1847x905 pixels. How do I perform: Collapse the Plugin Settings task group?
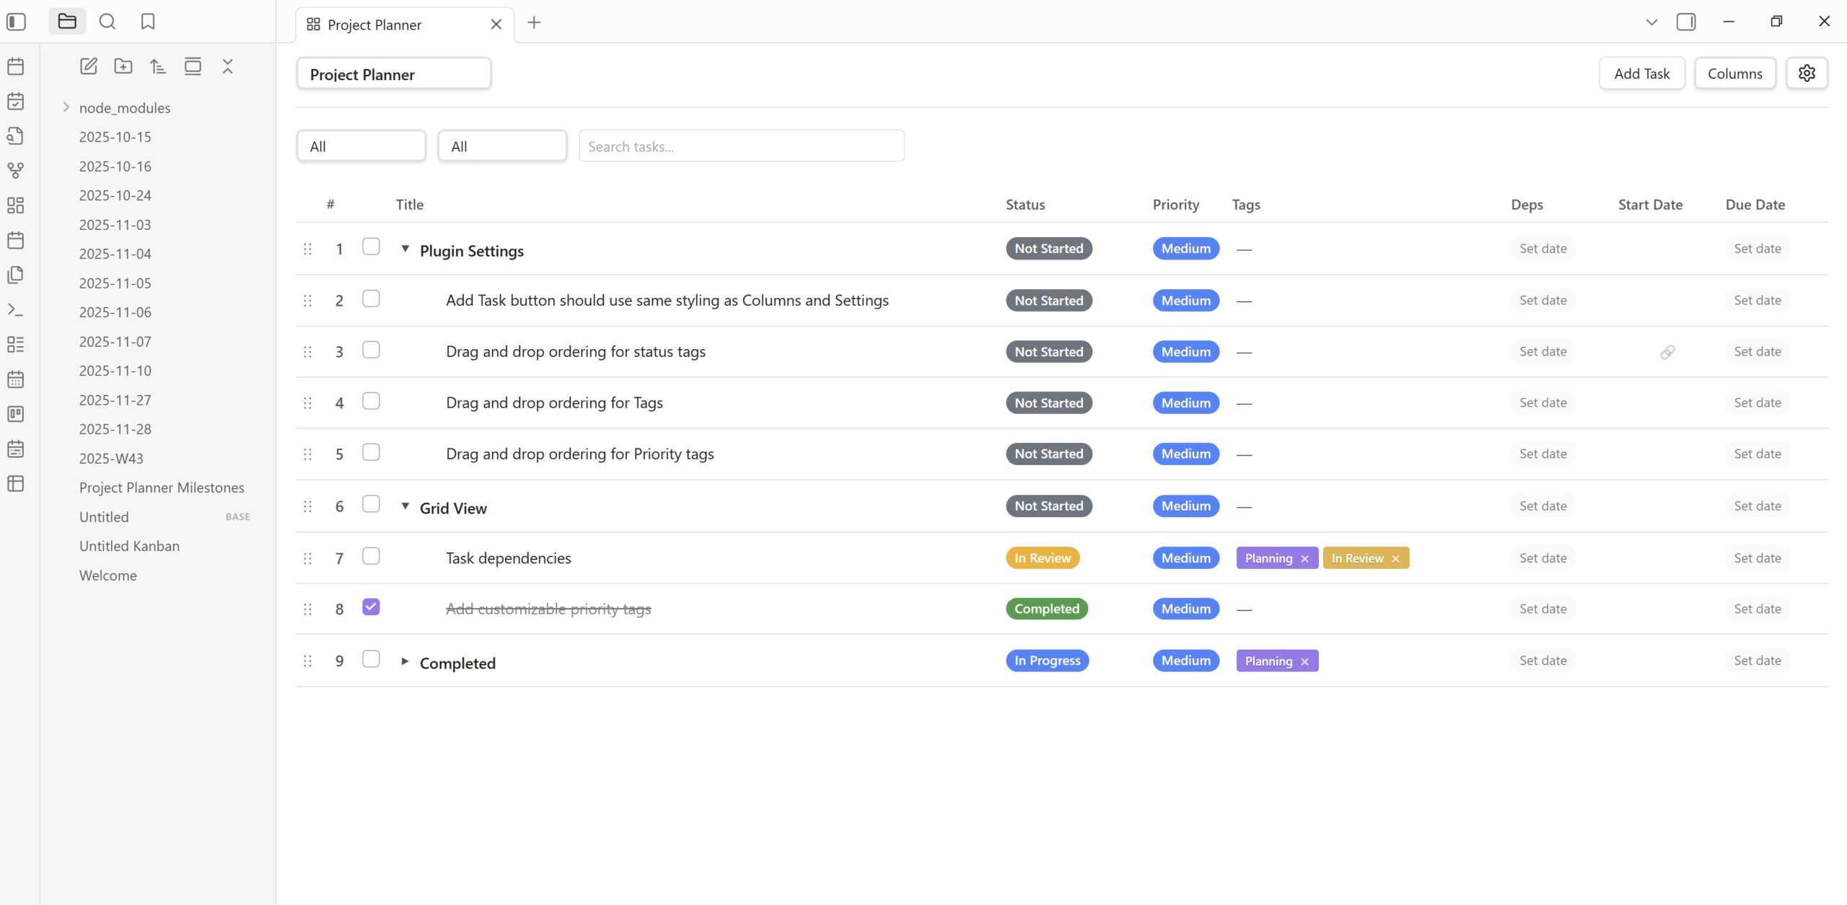405,250
